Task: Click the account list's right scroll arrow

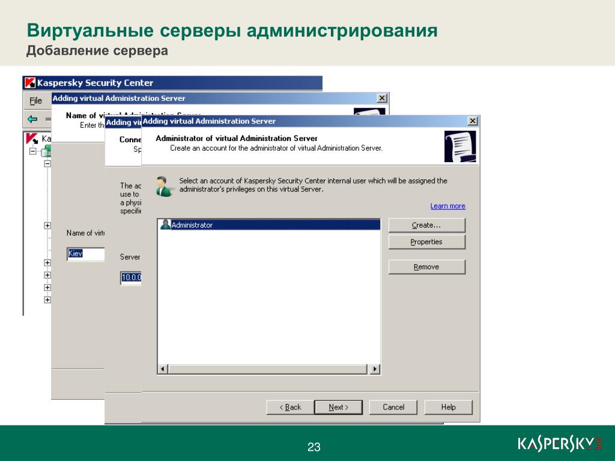Action: 375,369
